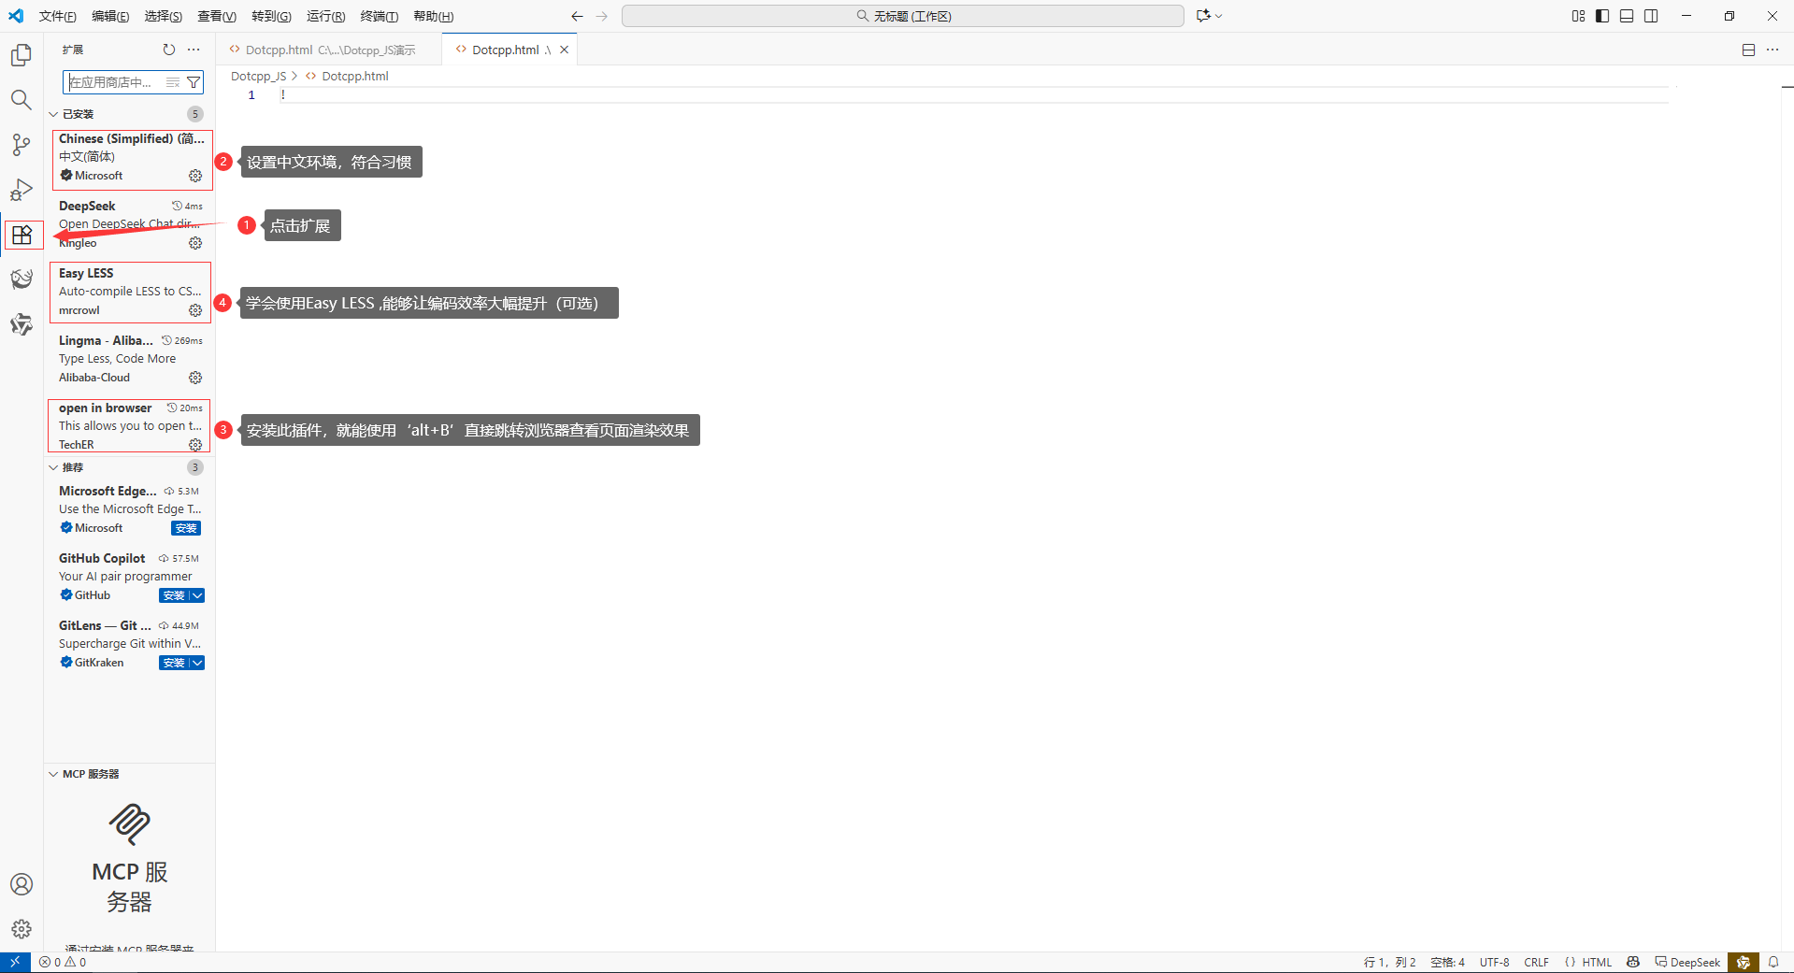Click the Extensions icon in activity bar
Image resolution: width=1794 pixels, height=973 pixels.
22,235
